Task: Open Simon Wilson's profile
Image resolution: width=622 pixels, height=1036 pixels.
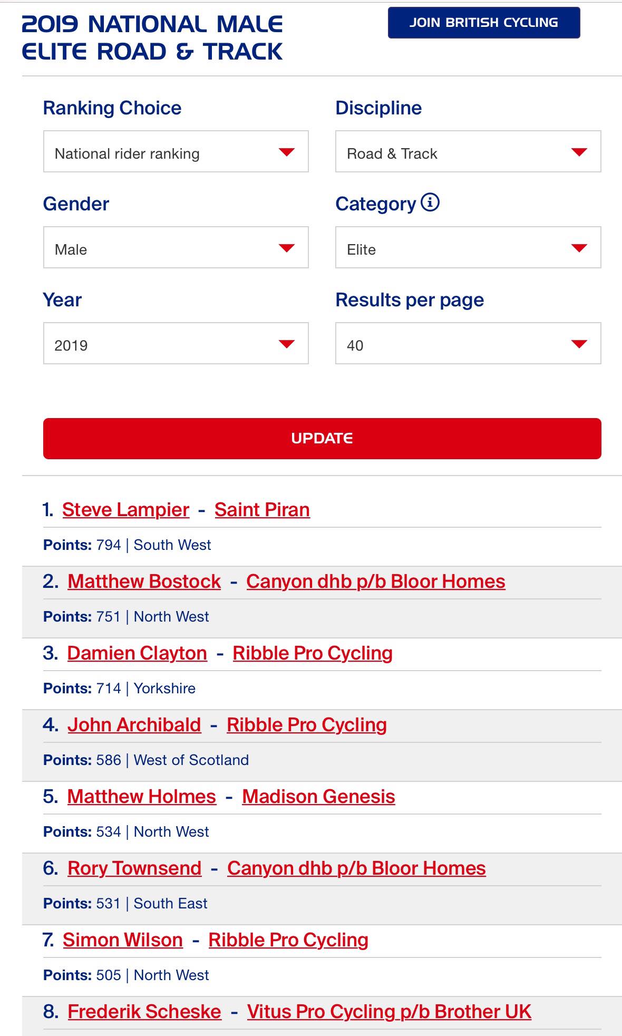Action: (x=123, y=940)
